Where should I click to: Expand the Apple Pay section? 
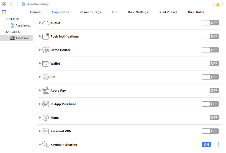40,91
